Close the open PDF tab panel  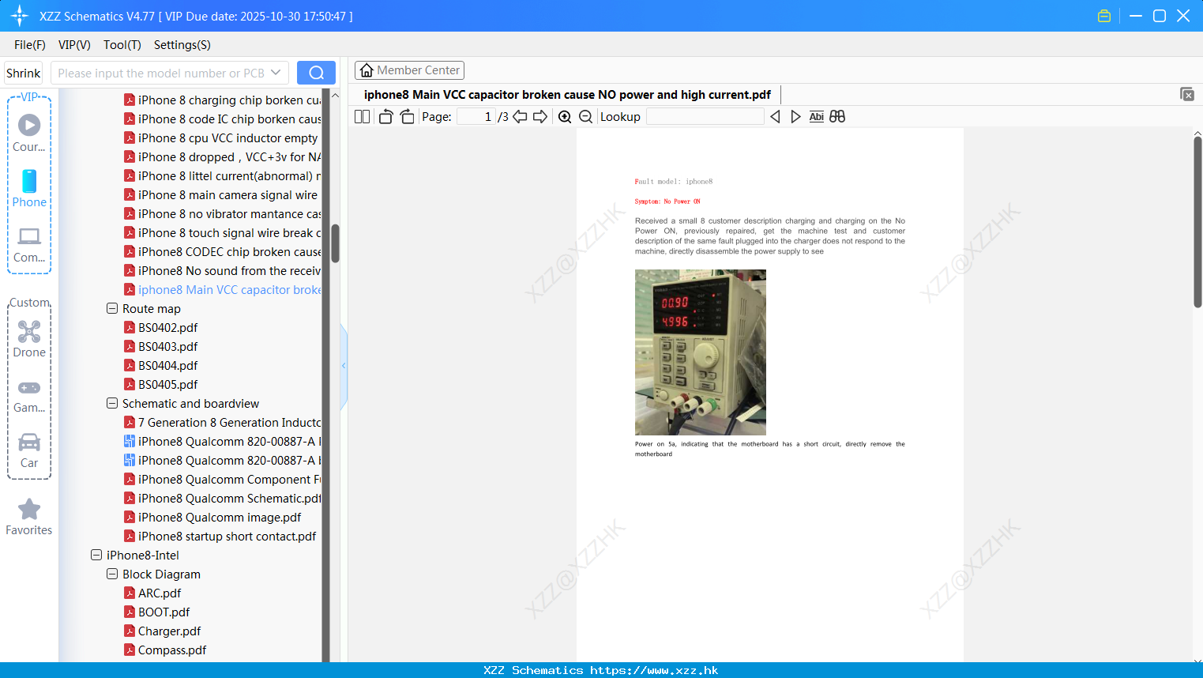coord(1187,94)
